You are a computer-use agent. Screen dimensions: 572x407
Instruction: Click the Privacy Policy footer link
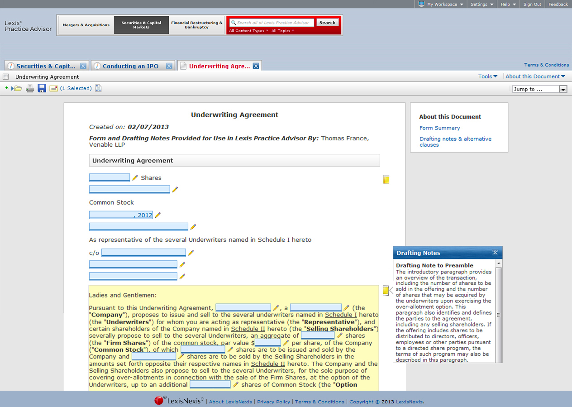[x=273, y=402]
